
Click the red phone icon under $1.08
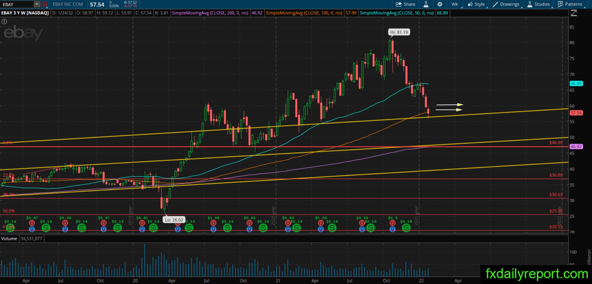tap(213, 223)
